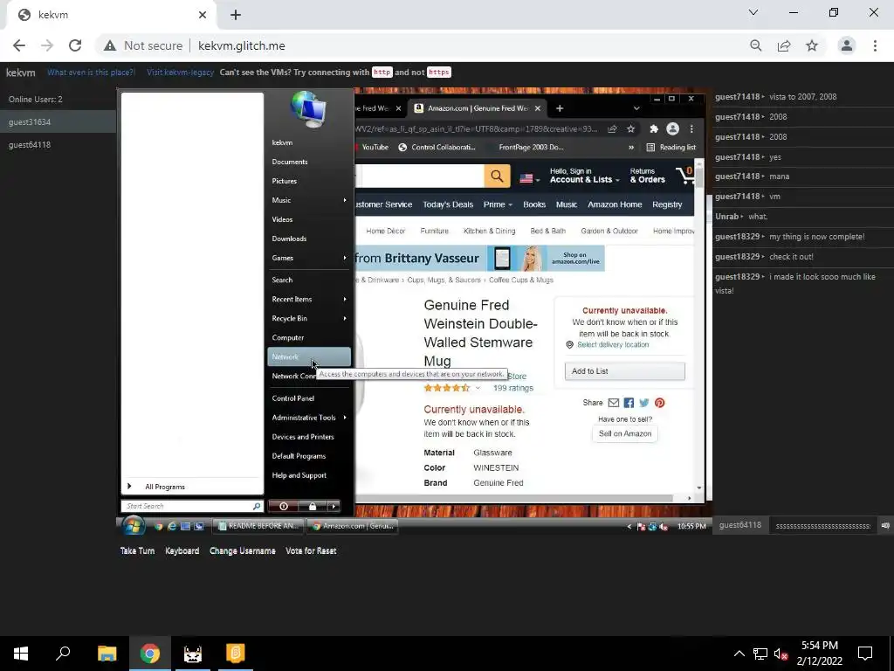The image size is (894, 671).
Task: Open Today's Deals on Amazon
Action: pyautogui.click(x=448, y=204)
